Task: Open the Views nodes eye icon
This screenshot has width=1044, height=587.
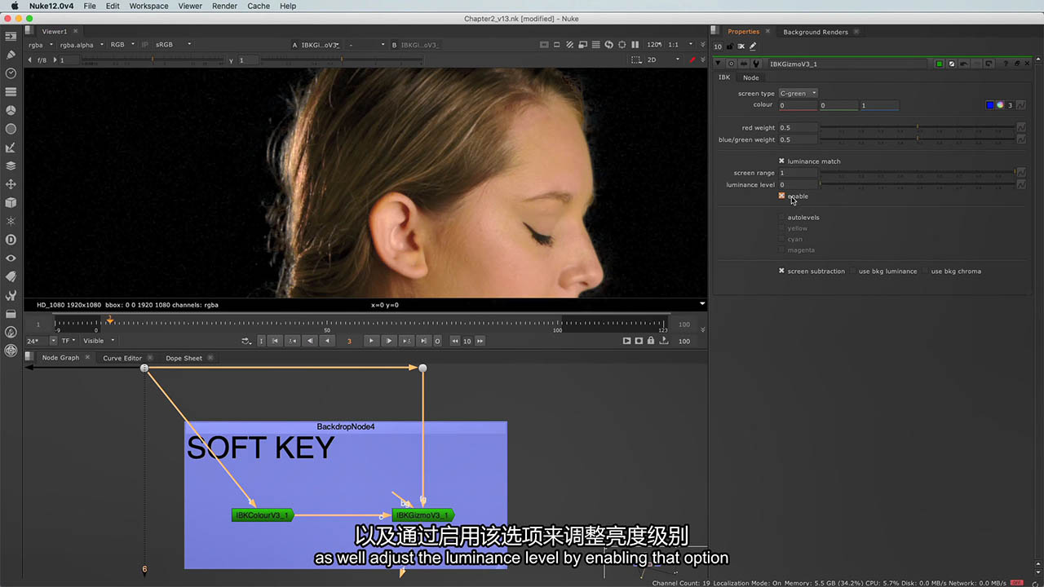Action: [11, 258]
